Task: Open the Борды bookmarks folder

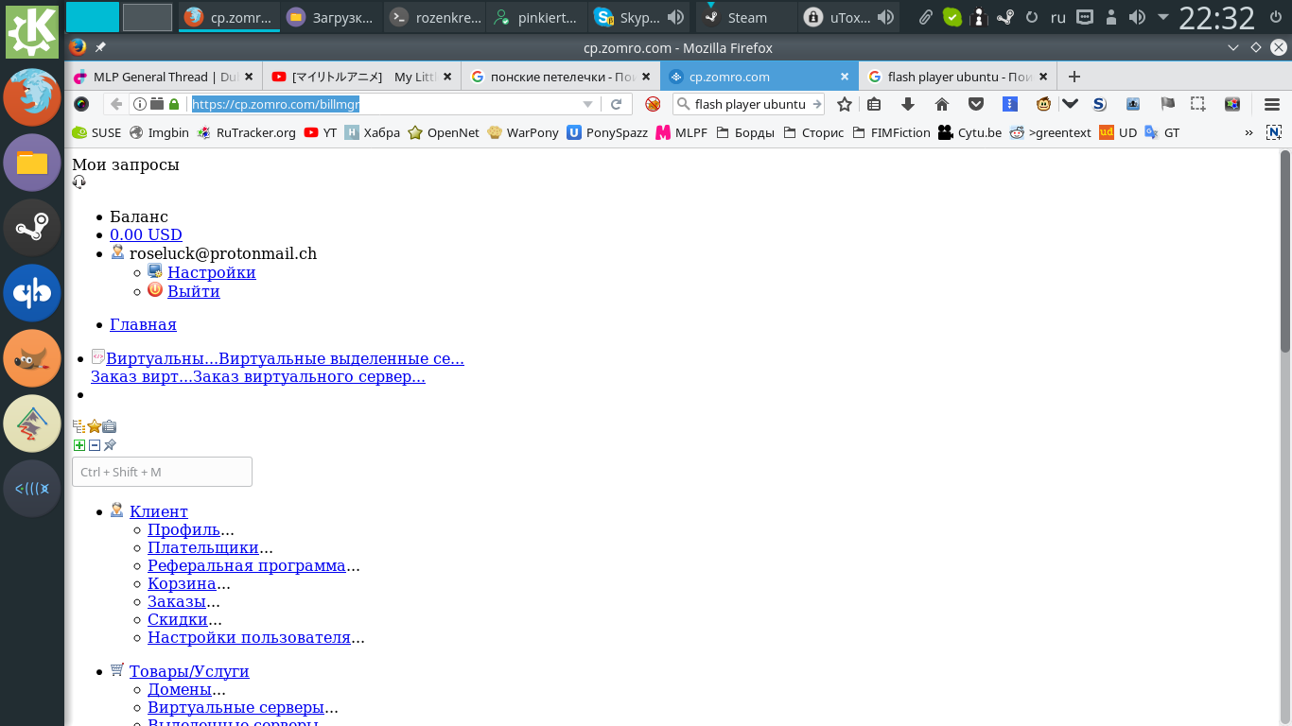Action: pyautogui.click(x=746, y=132)
